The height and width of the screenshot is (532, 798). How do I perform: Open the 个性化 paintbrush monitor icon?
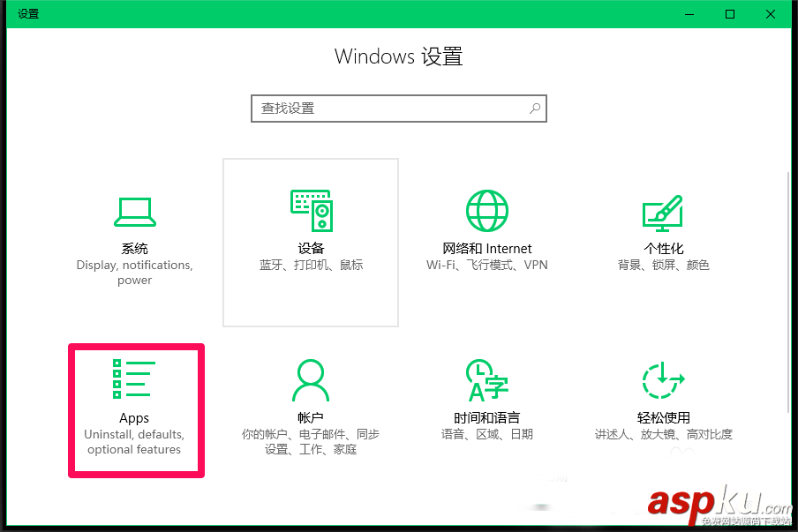click(663, 213)
